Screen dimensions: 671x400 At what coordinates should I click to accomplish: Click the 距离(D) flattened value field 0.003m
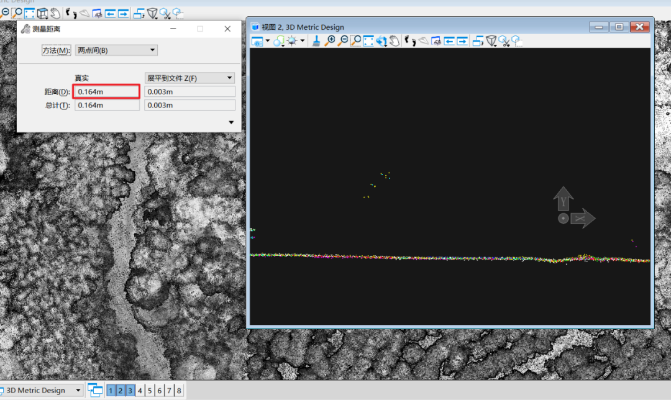pyautogui.click(x=189, y=91)
